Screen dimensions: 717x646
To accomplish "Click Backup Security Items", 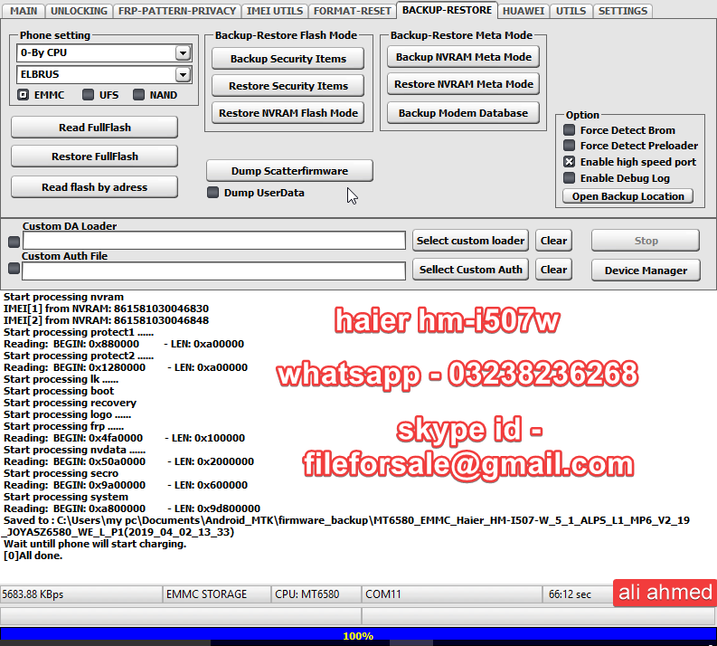I will pyautogui.click(x=288, y=59).
